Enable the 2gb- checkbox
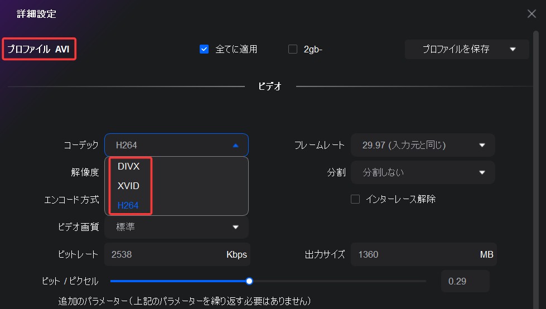The image size is (546, 309). coord(293,49)
